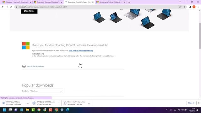Switch to Download Windows 10 Media tab
The width and height of the screenshot is (201, 113).
coord(111,2)
